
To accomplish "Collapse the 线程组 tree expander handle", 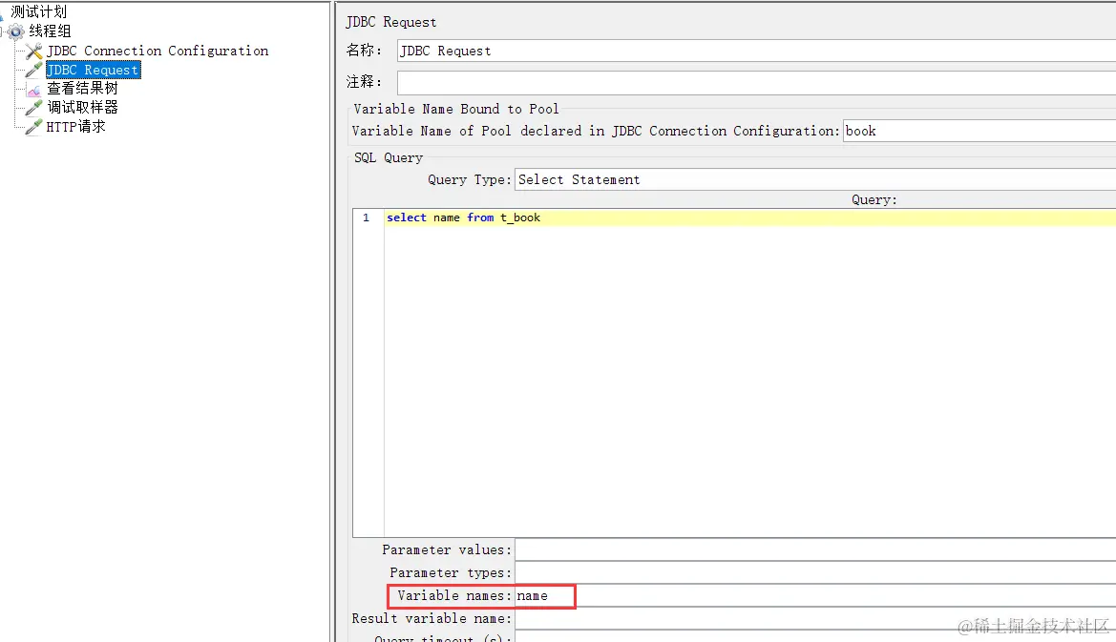I will (x=2, y=31).
